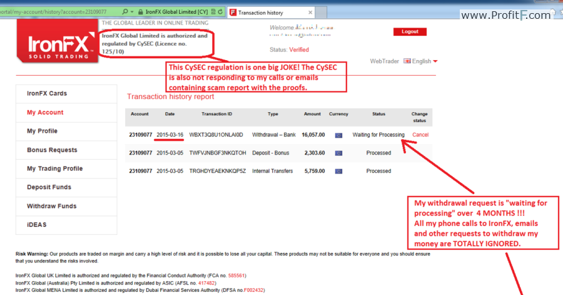
Task: Switch to the Transaction history browser tab
Action: point(271,13)
